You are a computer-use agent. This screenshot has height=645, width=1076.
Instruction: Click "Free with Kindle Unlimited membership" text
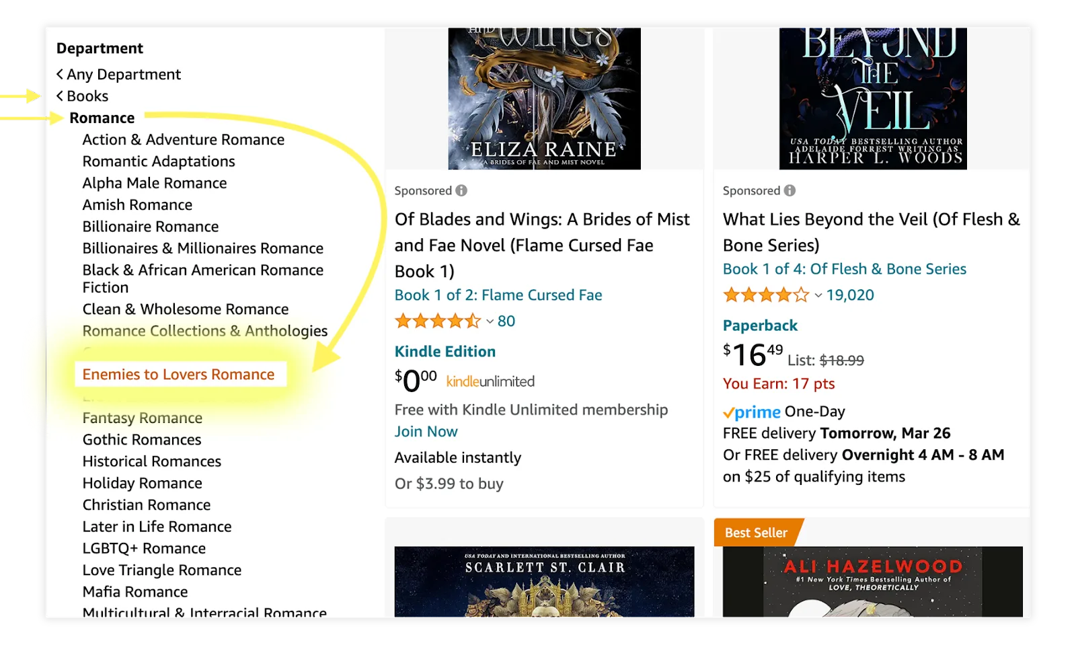coord(531,410)
